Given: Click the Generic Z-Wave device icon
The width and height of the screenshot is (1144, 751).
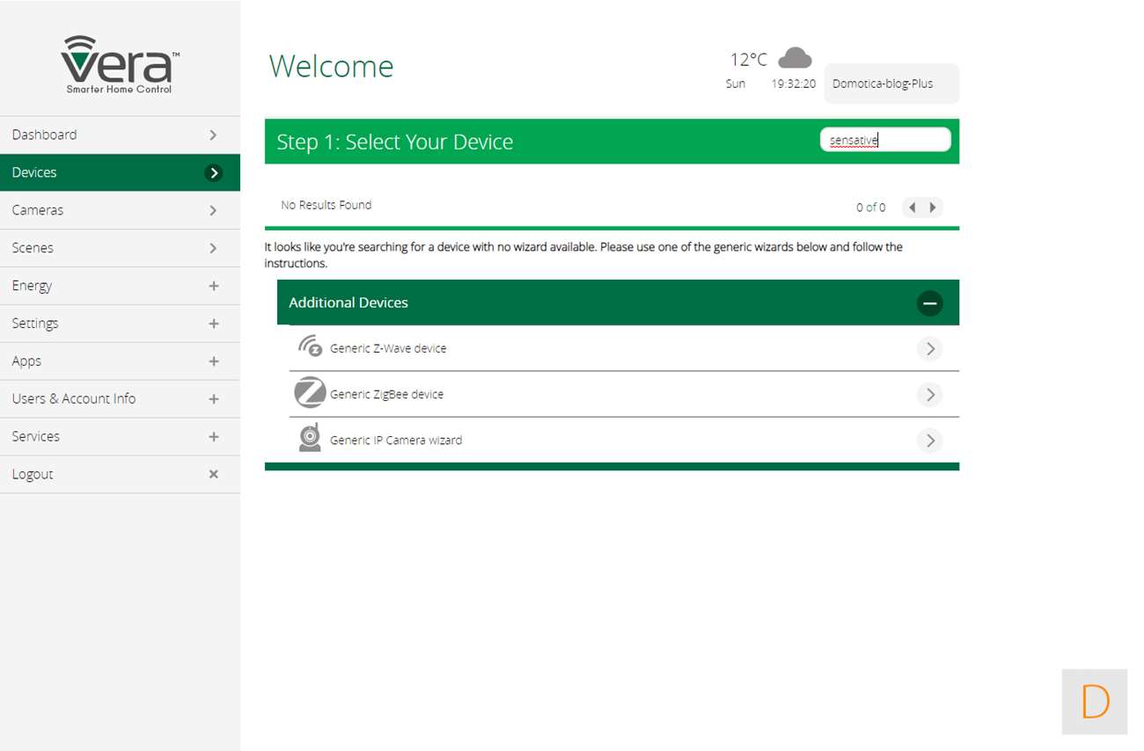Looking at the screenshot, I should [310, 346].
